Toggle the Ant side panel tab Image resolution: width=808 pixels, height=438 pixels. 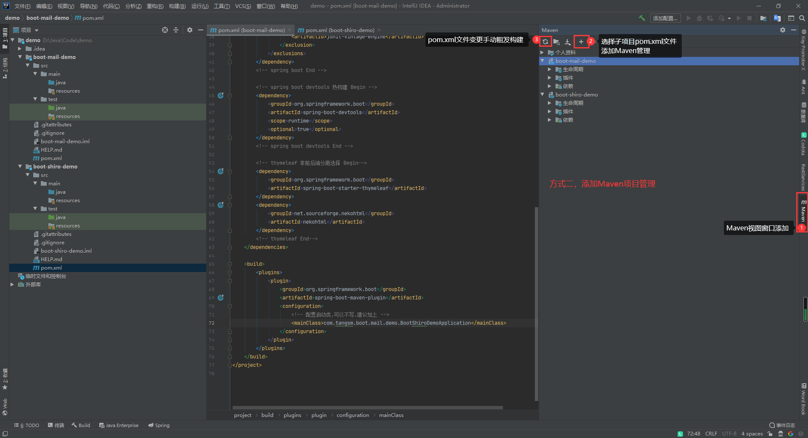(803, 87)
